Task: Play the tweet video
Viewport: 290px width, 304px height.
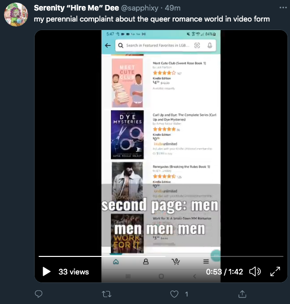Action: 47,271
